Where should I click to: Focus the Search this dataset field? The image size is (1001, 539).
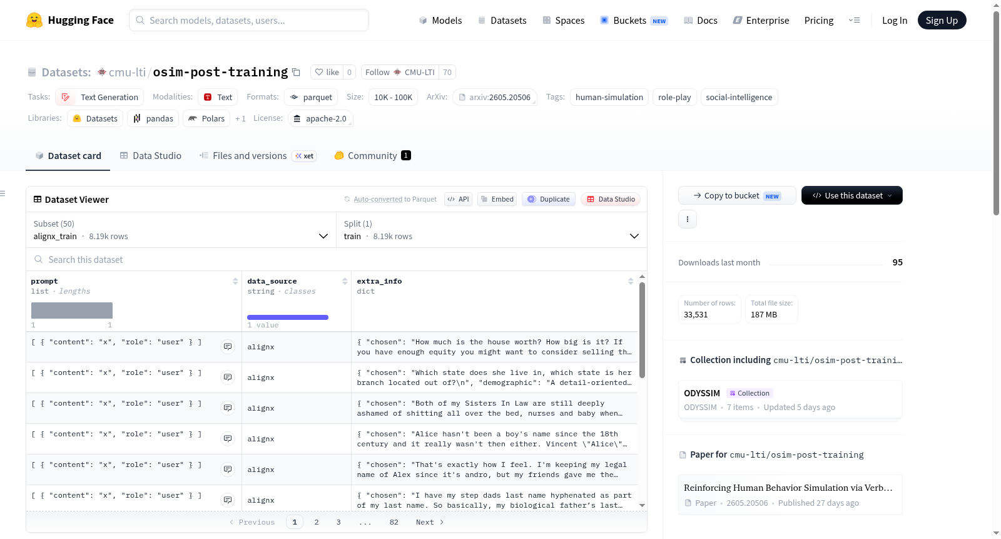tap(337, 260)
